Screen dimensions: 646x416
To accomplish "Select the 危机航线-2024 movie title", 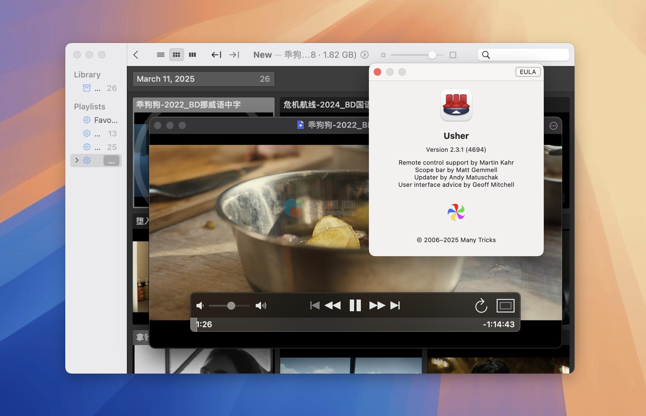I will (326, 105).
